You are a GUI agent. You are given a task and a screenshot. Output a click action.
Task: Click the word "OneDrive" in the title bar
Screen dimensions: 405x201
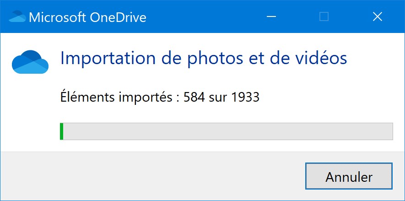click(118, 17)
